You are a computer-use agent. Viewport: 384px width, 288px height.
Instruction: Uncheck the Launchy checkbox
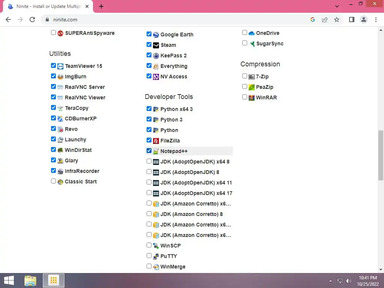[x=53, y=139]
